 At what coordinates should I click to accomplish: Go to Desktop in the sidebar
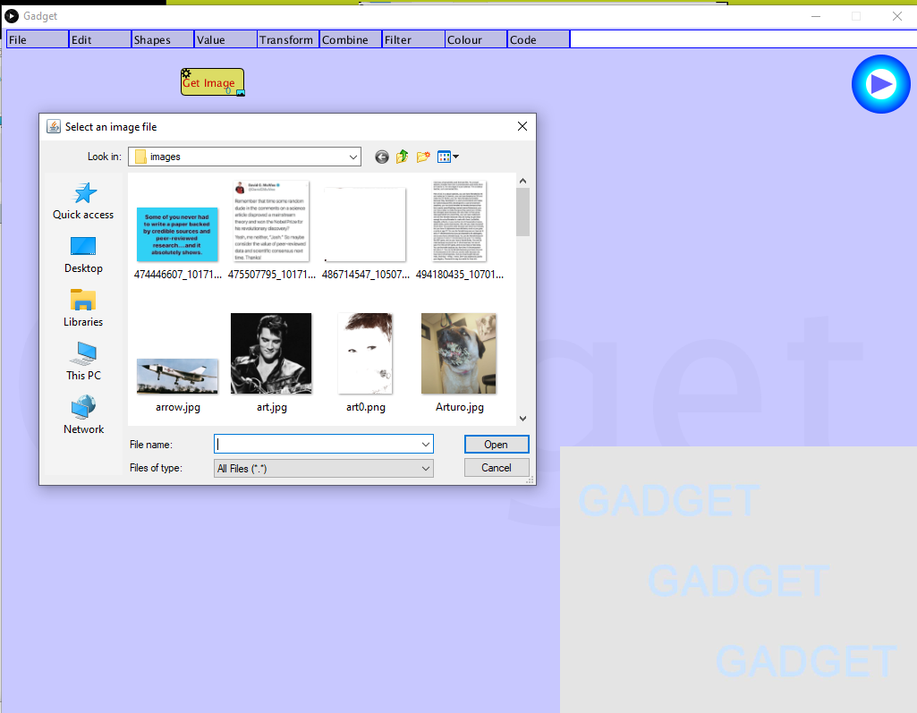click(x=83, y=254)
